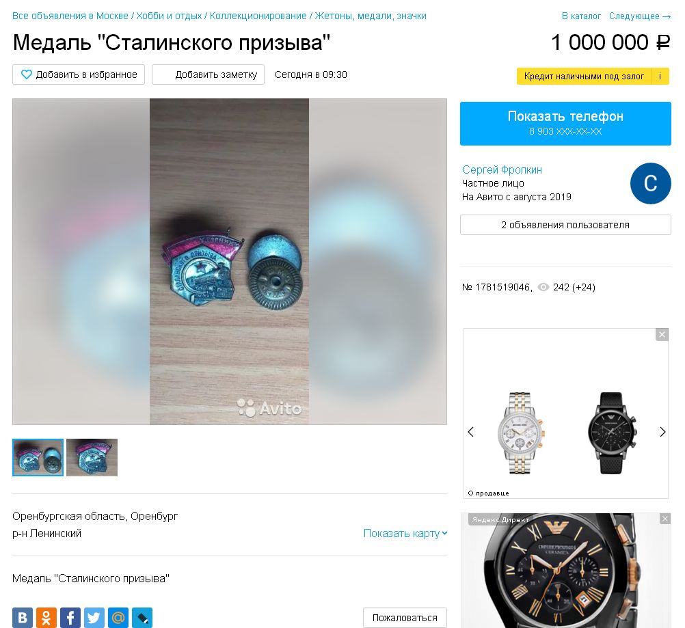Image resolution: width=685 pixels, height=628 pixels.
Task: Share listing via Twitter bird icon
Action: [x=94, y=618]
